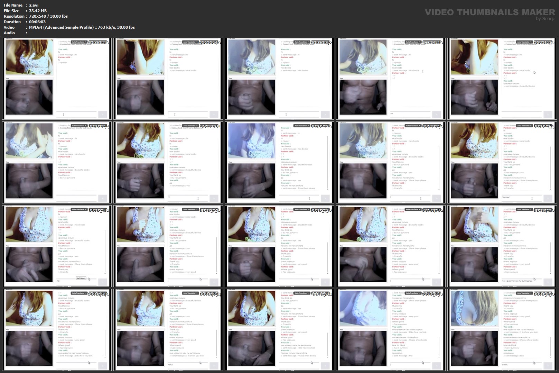The width and height of the screenshot is (559, 373).
Task: Select the thumbnail at 00:05:50
Action: 502,330
